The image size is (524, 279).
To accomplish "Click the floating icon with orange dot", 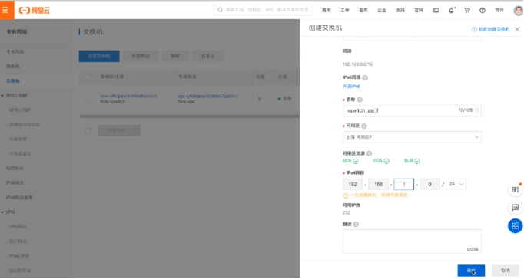I will (516, 189).
